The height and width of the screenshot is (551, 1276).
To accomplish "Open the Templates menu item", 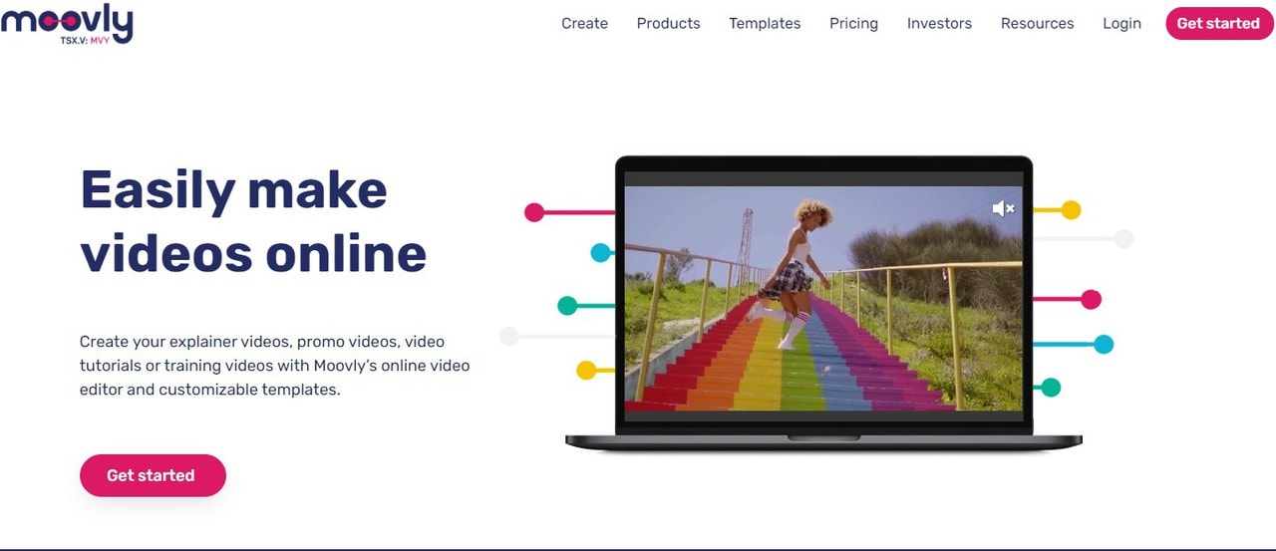I will coord(765,23).
